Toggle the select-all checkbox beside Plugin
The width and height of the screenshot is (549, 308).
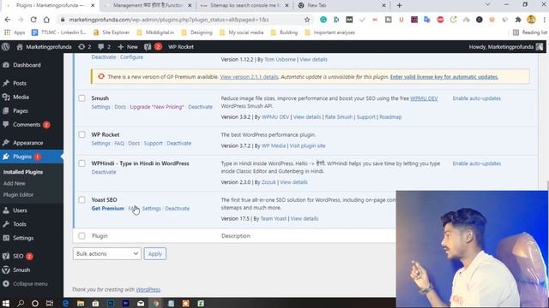[x=81, y=236]
